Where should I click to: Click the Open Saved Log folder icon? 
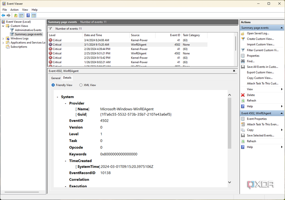pyautogui.click(x=243, y=33)
